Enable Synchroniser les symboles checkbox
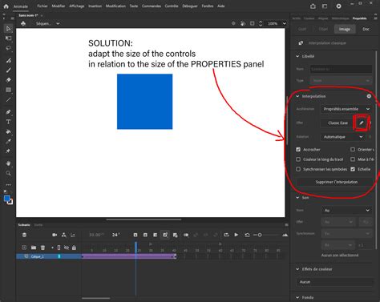 point(298,169)
